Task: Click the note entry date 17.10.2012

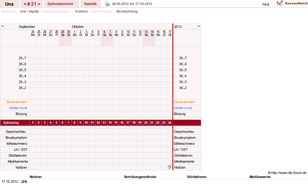Action: point(10,181)
